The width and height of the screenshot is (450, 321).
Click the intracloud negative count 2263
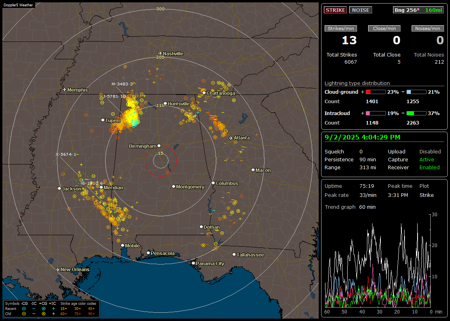click(x=413, y=123)
